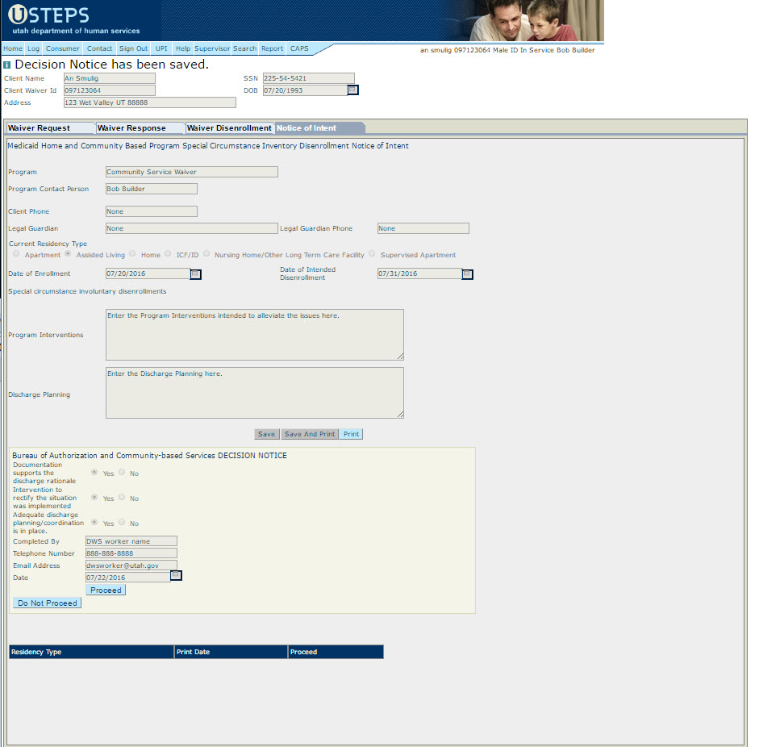This screenshot has width=759, height=747.
Task: Click the Program Contact Person field
Action: tap(152, 189)
